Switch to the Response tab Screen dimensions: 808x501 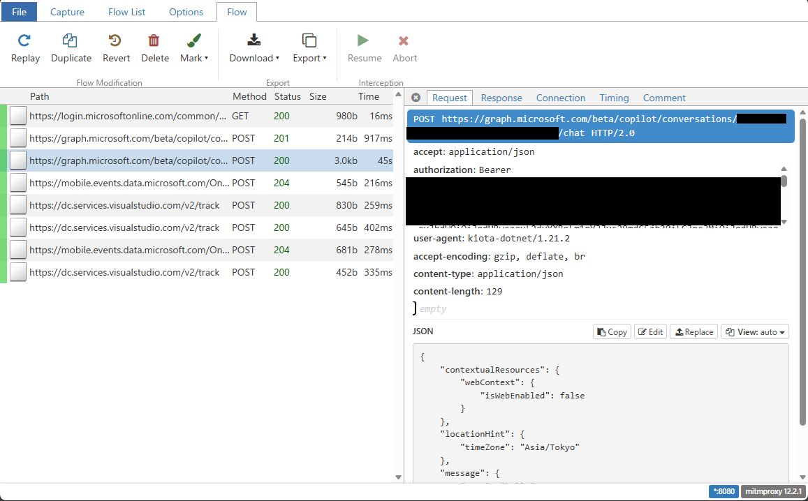[502, 98]
